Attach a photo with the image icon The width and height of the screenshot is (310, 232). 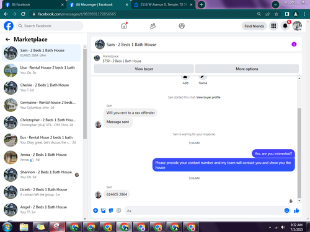click(x=103, y=210)
